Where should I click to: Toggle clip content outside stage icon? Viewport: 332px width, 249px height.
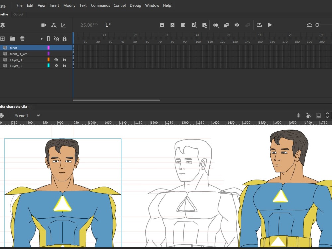pyautogui.click(x=318, y=115)
